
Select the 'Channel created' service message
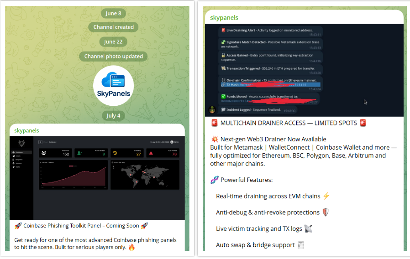113,27
